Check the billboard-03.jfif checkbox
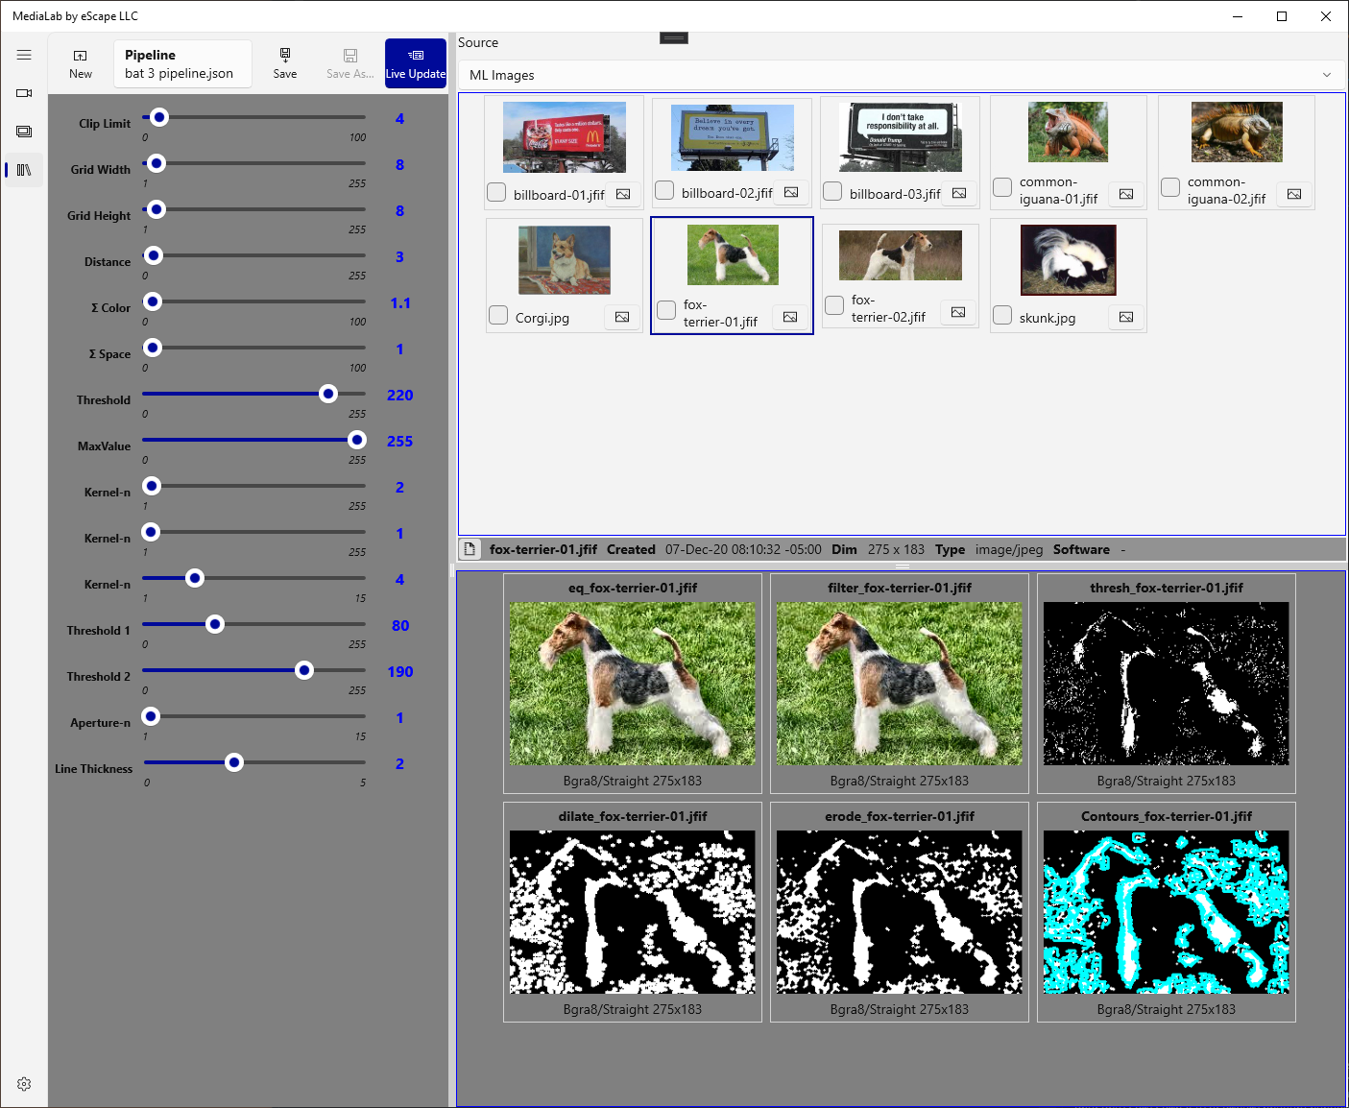 coord(832,191)
